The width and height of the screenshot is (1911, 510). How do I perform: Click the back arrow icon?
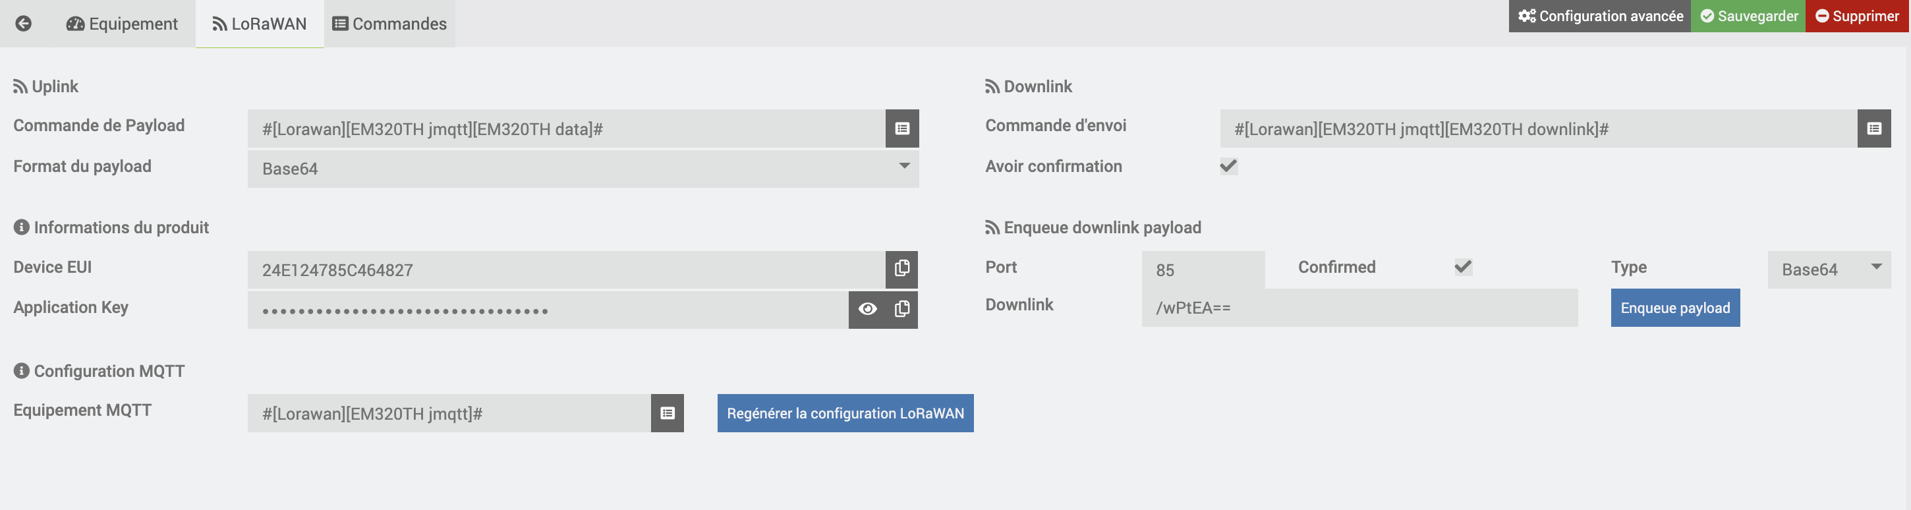pyautogui.click(x=24, y=24)
